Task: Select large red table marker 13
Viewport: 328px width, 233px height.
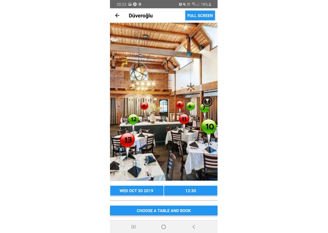Action: [127, 140]
